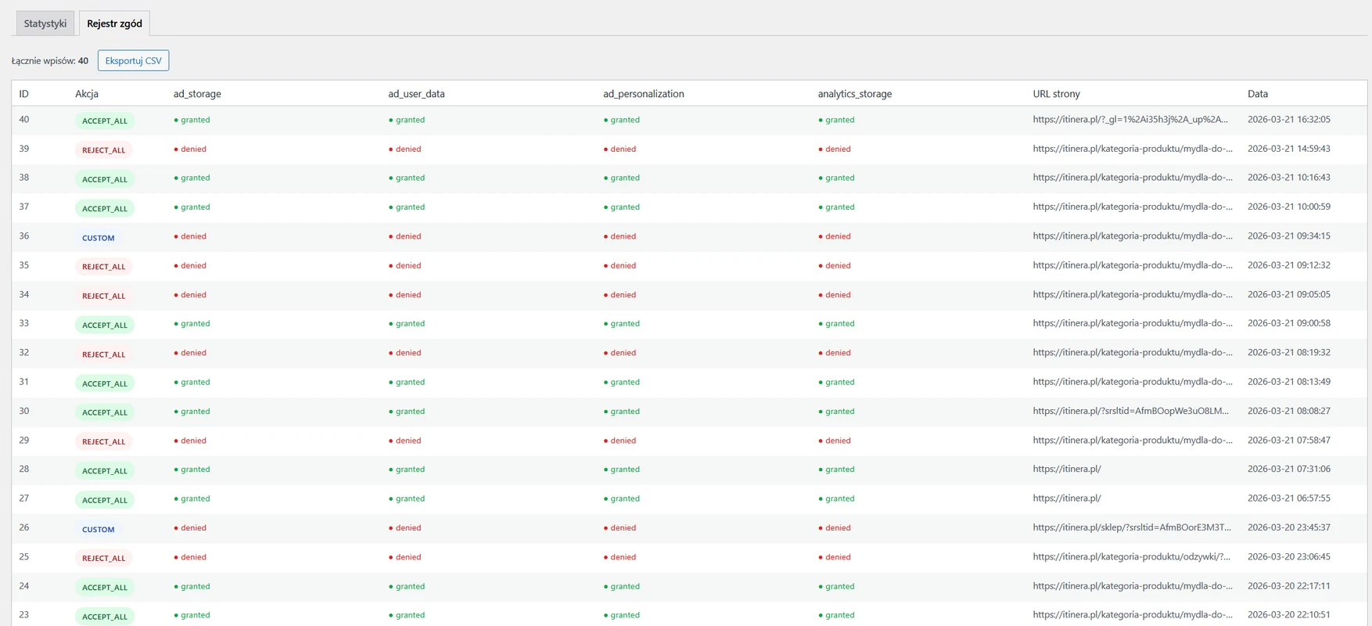Click analytics_storage denied status in row 32
The image size is (1372, 626).
835,353
